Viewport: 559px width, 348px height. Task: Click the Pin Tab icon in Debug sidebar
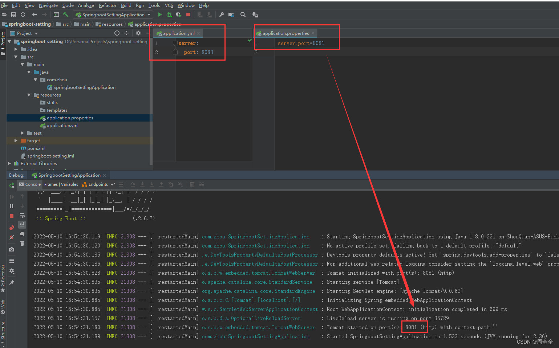(x=12, y=283)
